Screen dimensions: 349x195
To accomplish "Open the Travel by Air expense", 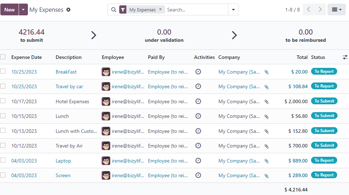I will point(69,146).
